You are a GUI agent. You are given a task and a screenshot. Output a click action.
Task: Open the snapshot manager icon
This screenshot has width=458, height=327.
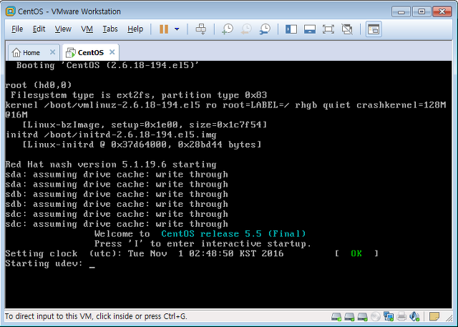tap(265, 29)
